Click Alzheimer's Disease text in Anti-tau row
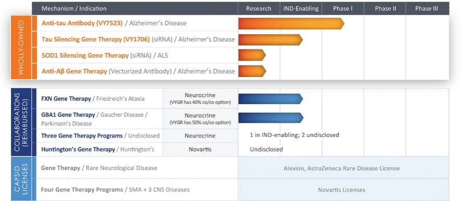This screenshot has width=465, height=201. [x=158, y=23]
